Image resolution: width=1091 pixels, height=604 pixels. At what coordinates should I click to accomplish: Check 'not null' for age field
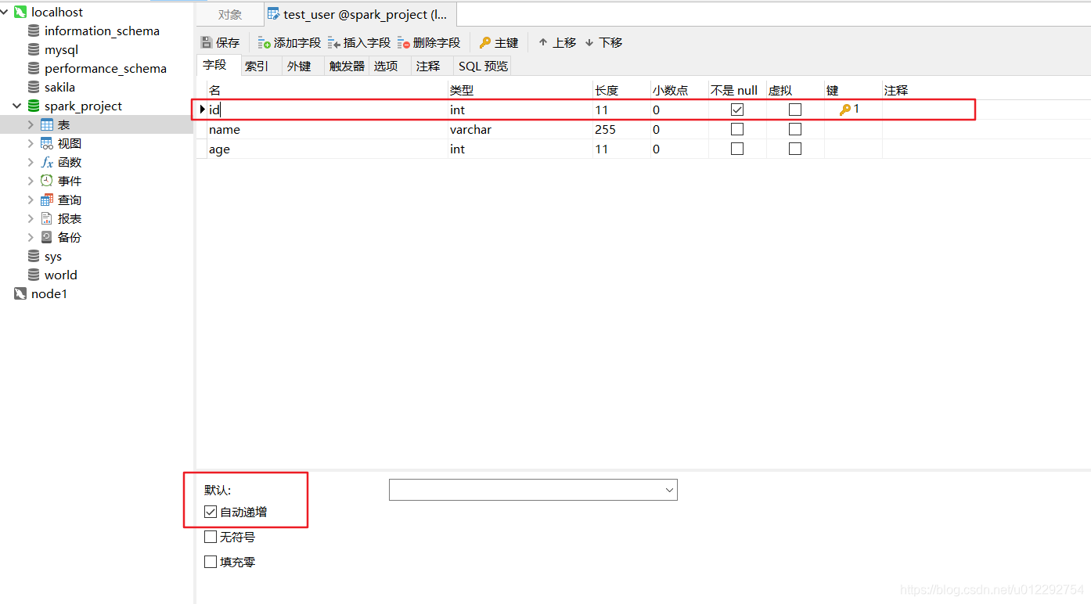click(737, 149)
